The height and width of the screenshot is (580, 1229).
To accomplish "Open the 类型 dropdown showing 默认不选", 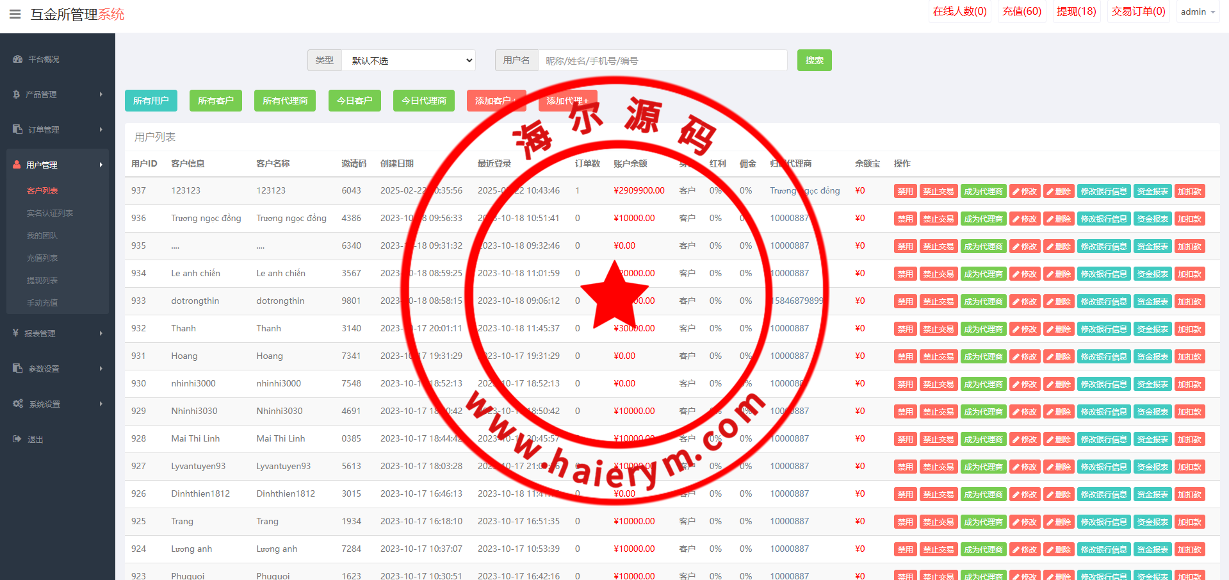I will pos(409,60).
